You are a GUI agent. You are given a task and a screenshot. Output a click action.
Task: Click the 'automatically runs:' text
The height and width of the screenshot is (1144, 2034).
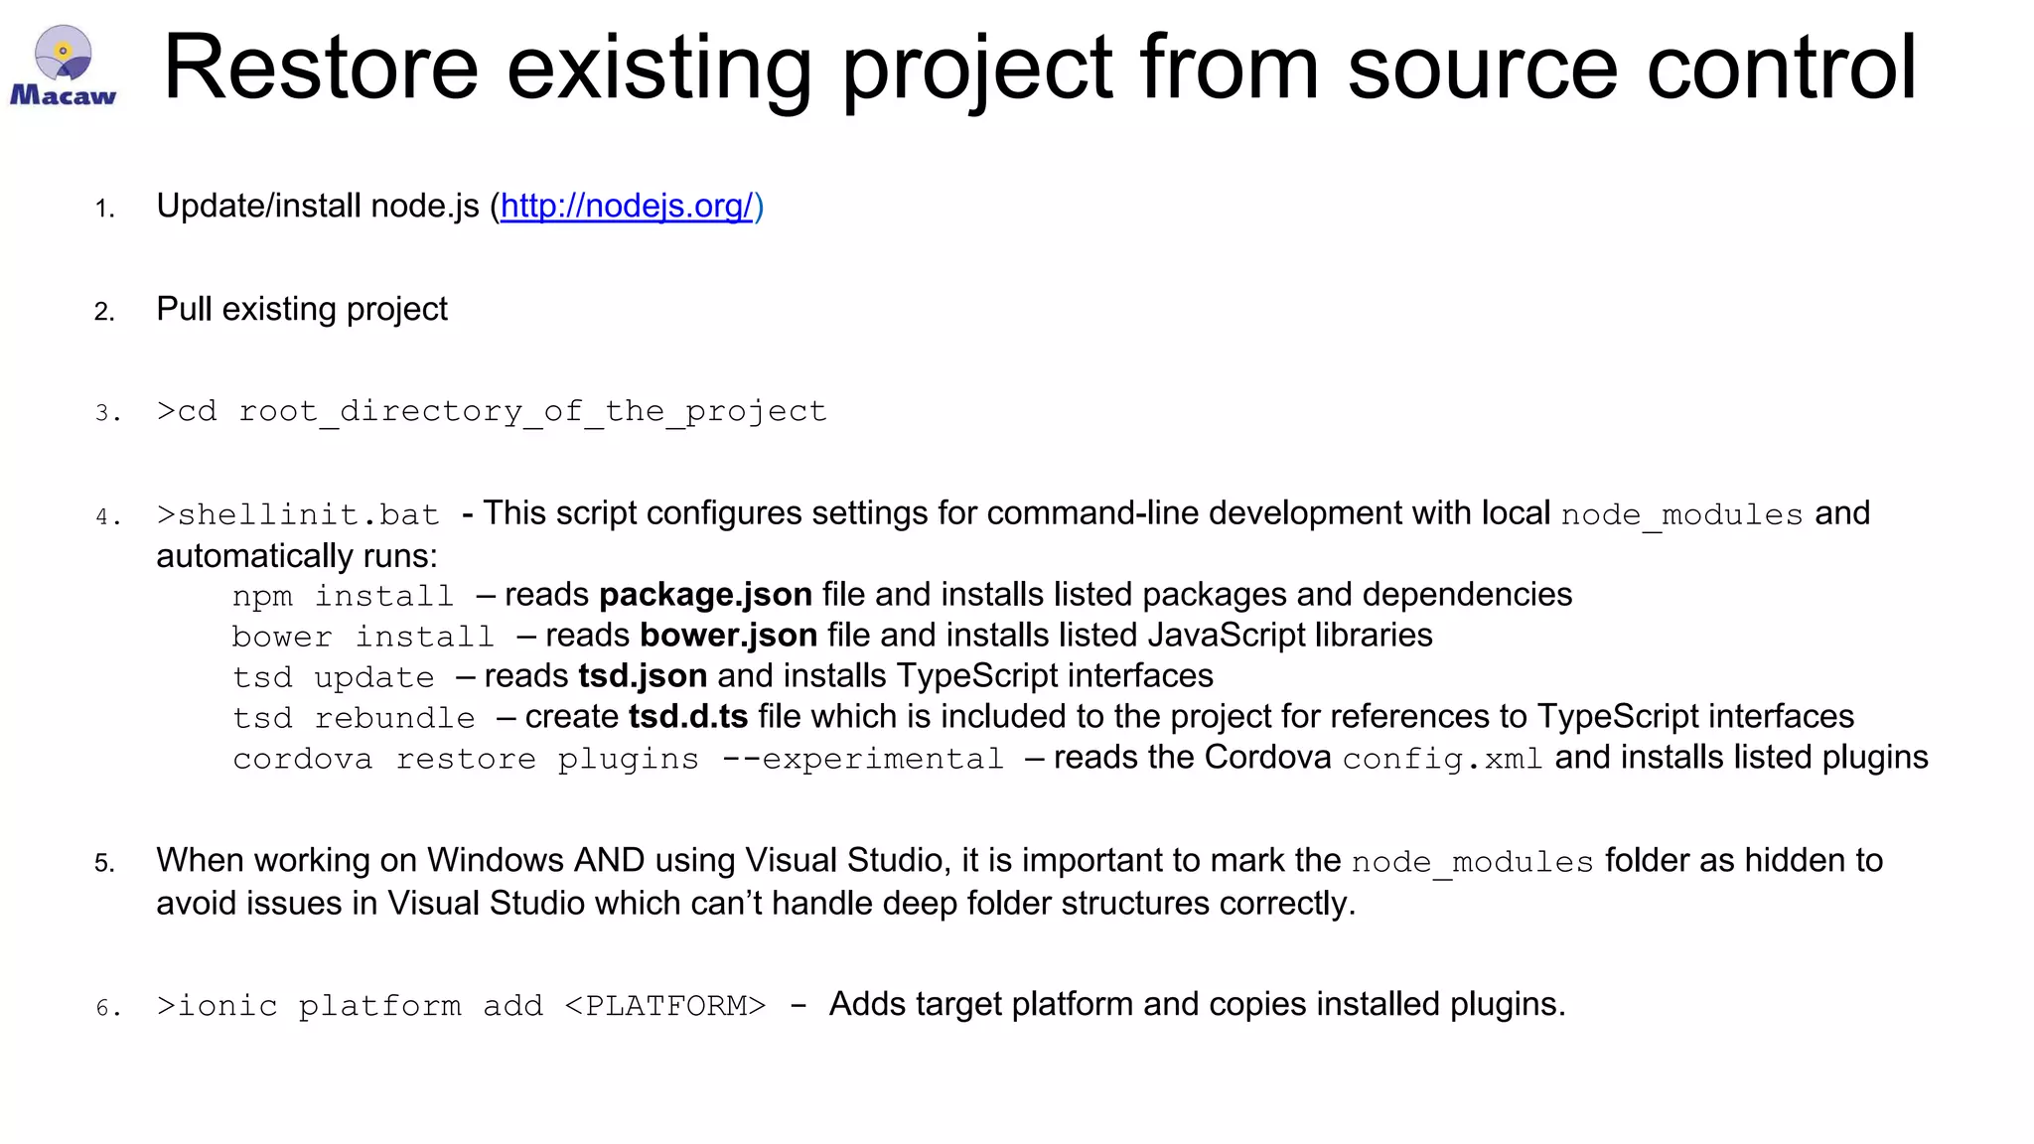[296, 556]
